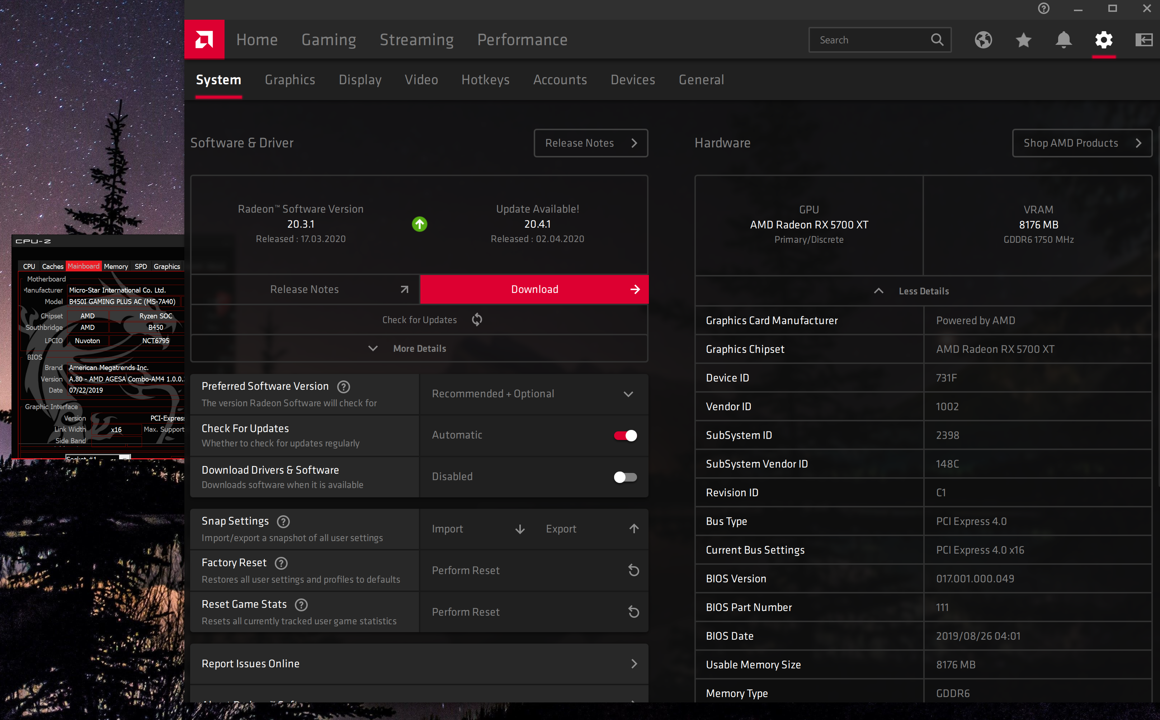Viewport: 1160px width, 720px height.
Task: Open favorites star icon
Action: click(1023, 40)
